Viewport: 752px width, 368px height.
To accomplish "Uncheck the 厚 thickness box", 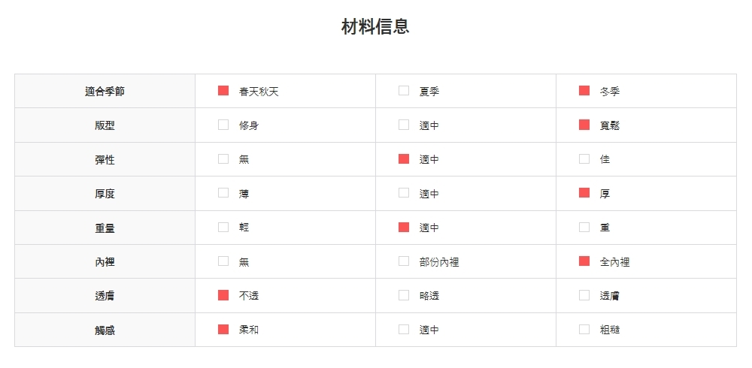I will pyautogui.click(x=584, y=193).
